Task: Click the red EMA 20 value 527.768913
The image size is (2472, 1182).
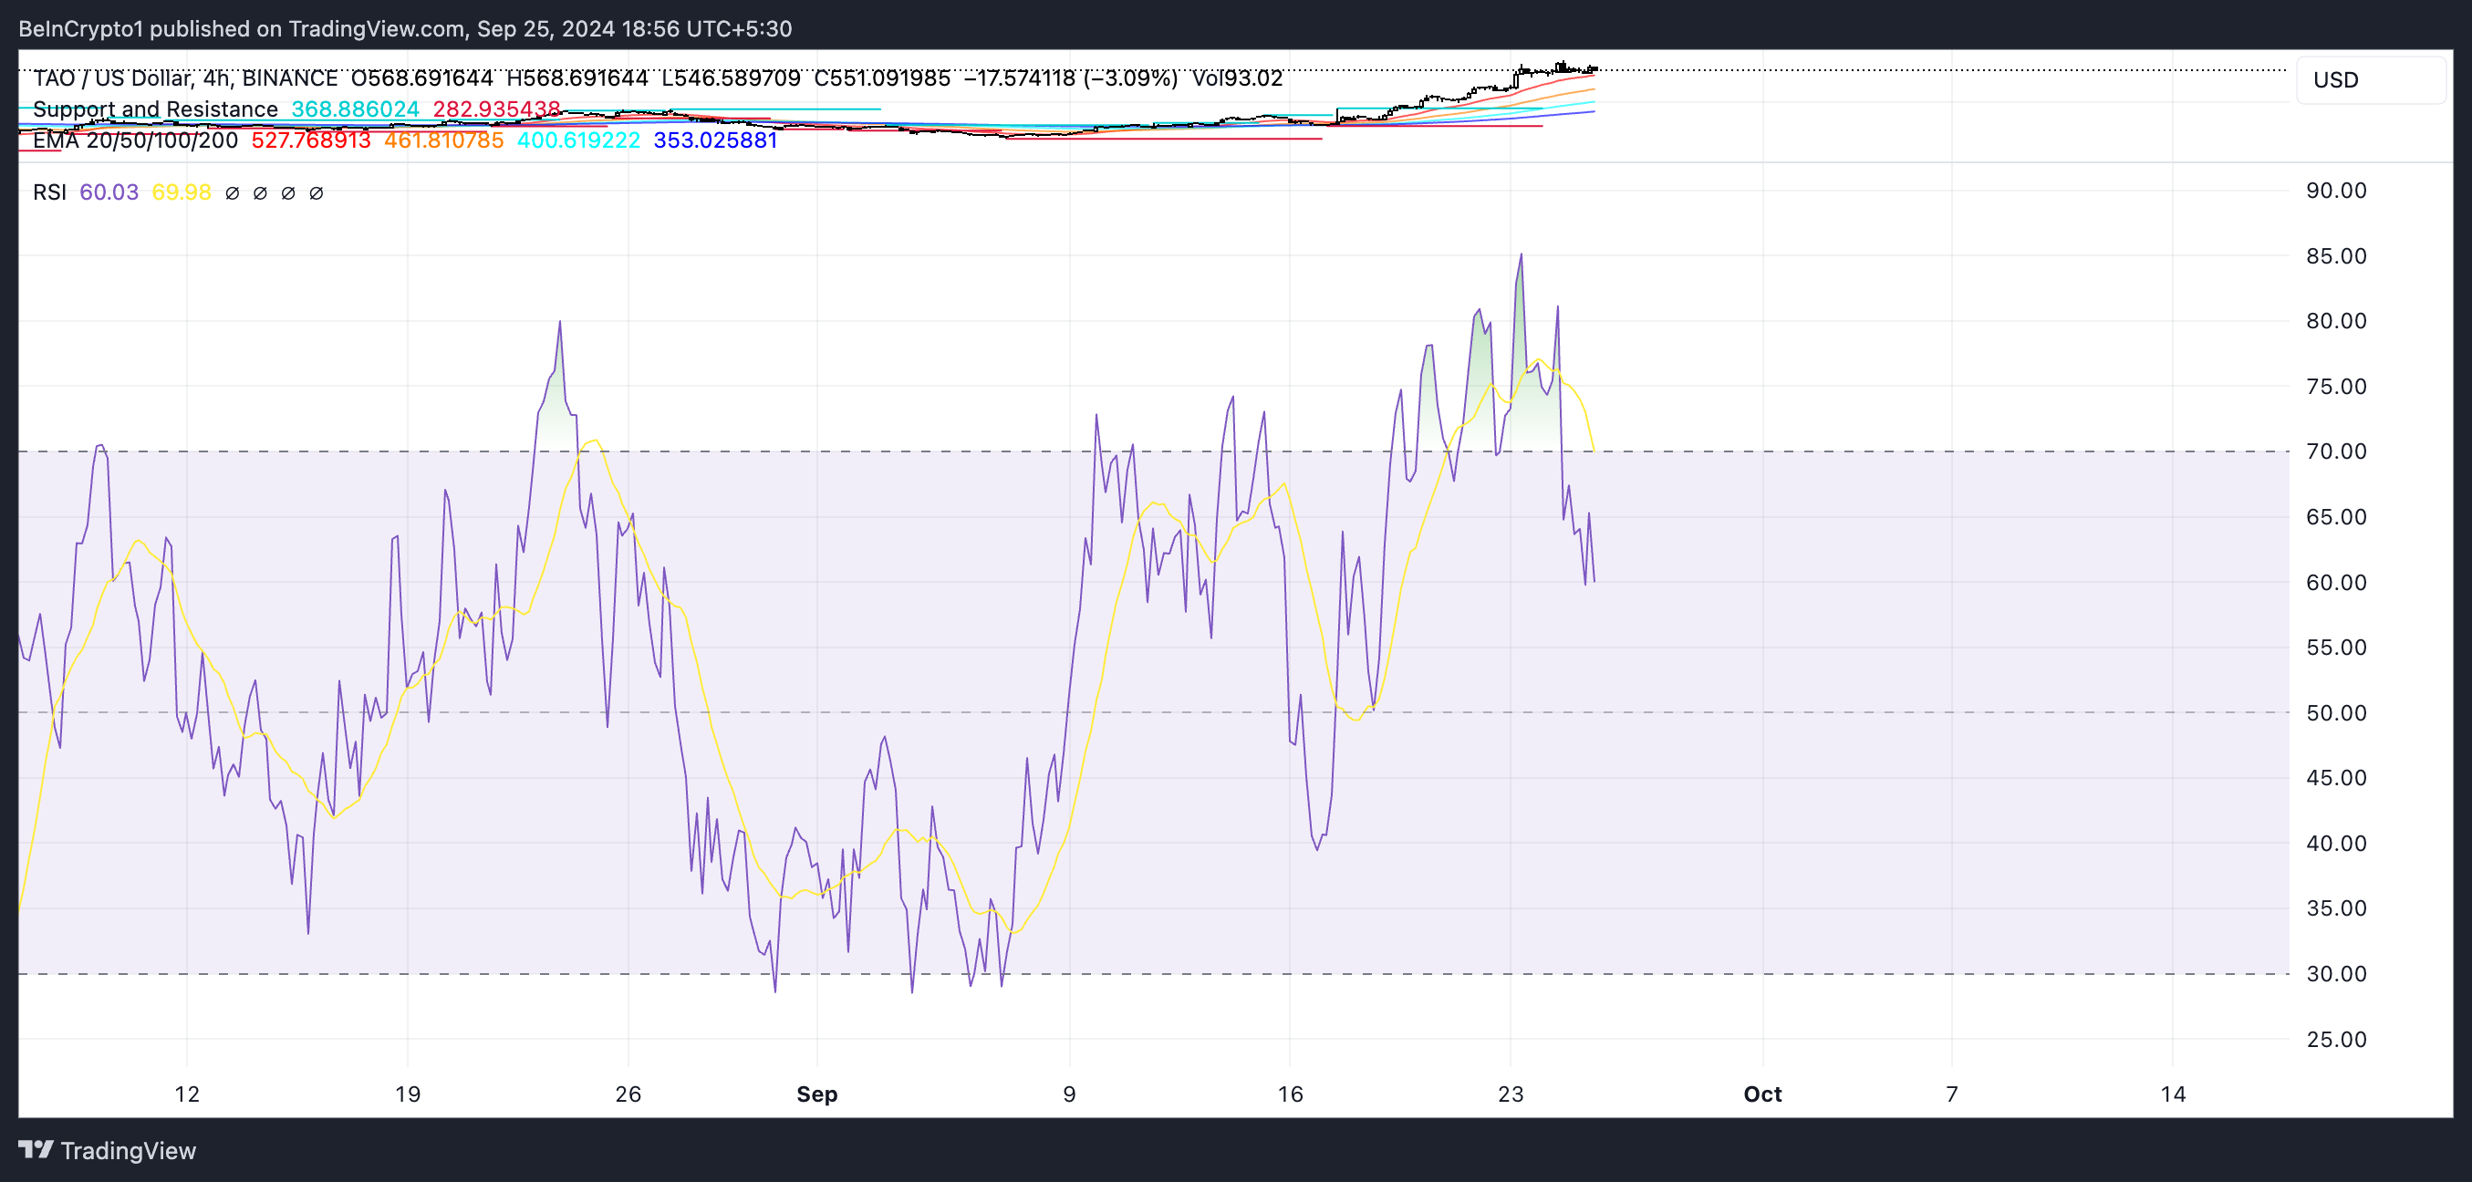Action: [x=310, y=140]
